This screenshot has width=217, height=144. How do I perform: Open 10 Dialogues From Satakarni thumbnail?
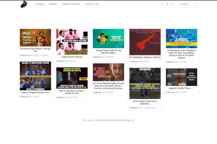tap(182, 39)
